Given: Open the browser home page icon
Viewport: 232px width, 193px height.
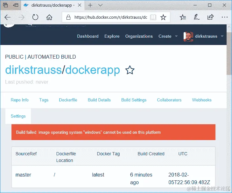Looking at the screenshot, I should [49, 17].
